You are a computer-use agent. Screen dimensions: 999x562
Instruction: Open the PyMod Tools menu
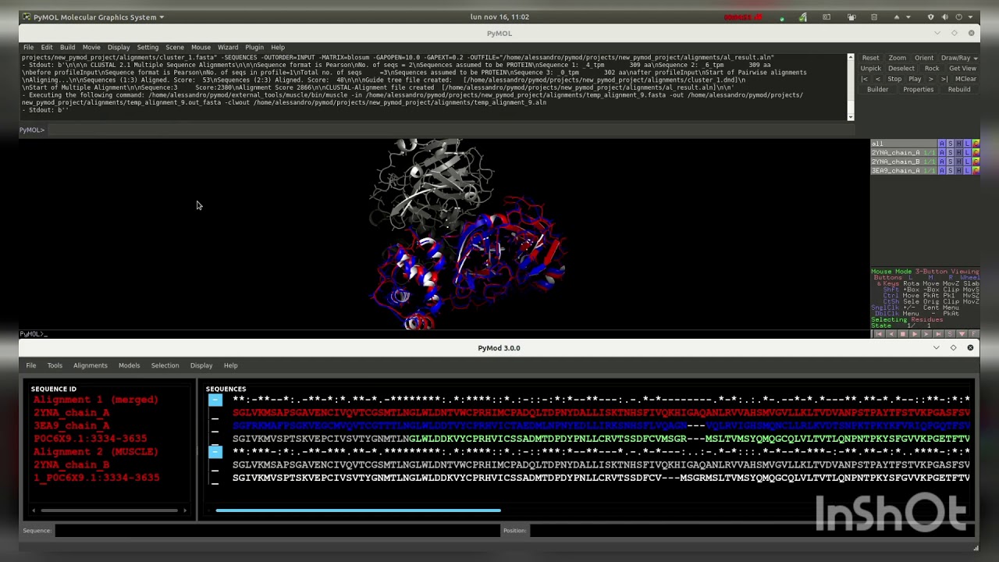pyautogui.click(x=55, y=365)
